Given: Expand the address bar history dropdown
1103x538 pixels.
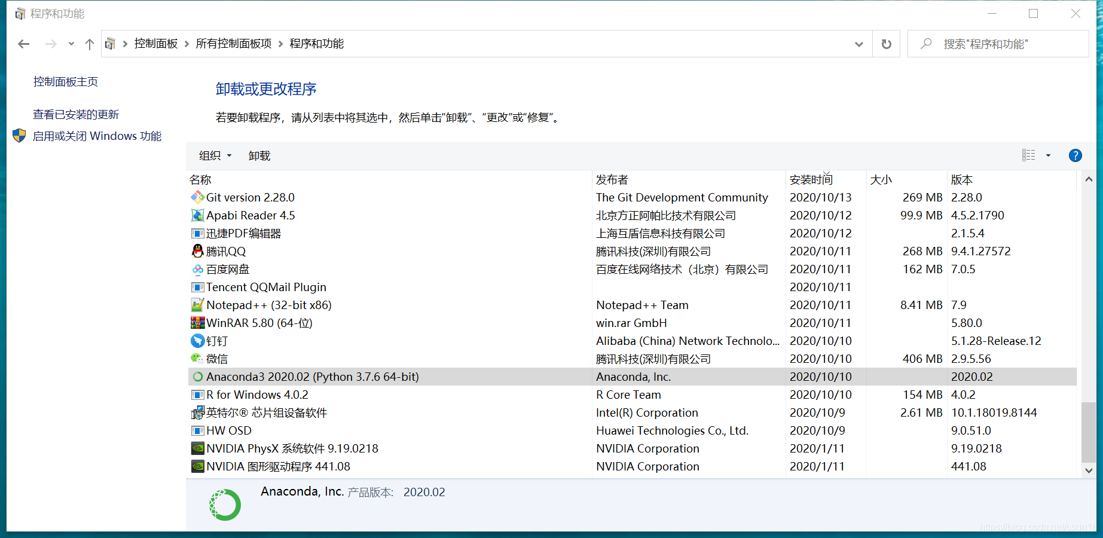Looking at the screenshot, I should pyautogui.click(x=858, y=44).
